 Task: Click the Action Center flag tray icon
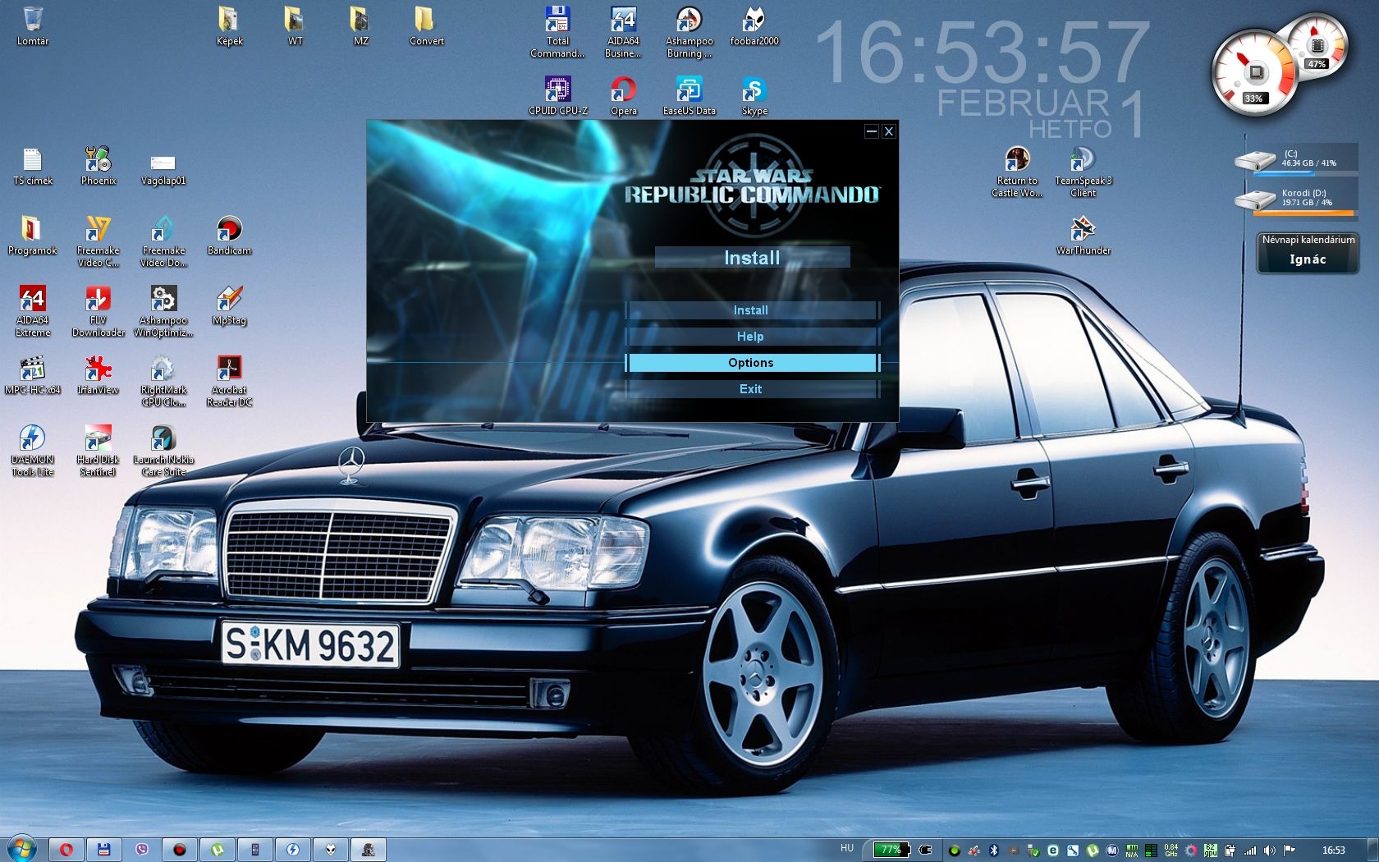coord(1289,851)
